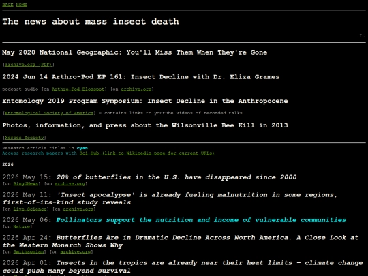Image resolution: width=368 pixels, height=276 pixels.
Task: Open the Arthro-Pod Blogspot podcast link
Action: (x=78, y=89)
